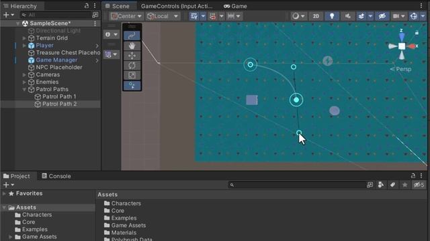Click the orientation gizmo X axis cone
The height and width of the screenshot is (241, 430).
412,46
